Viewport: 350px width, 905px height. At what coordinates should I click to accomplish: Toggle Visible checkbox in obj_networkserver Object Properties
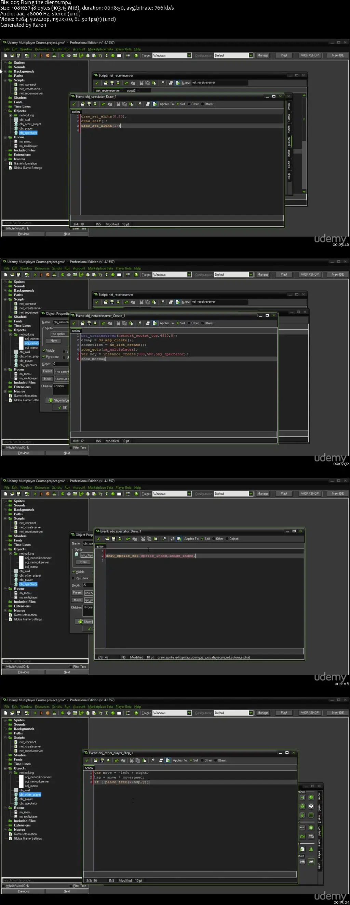[44, 351]
